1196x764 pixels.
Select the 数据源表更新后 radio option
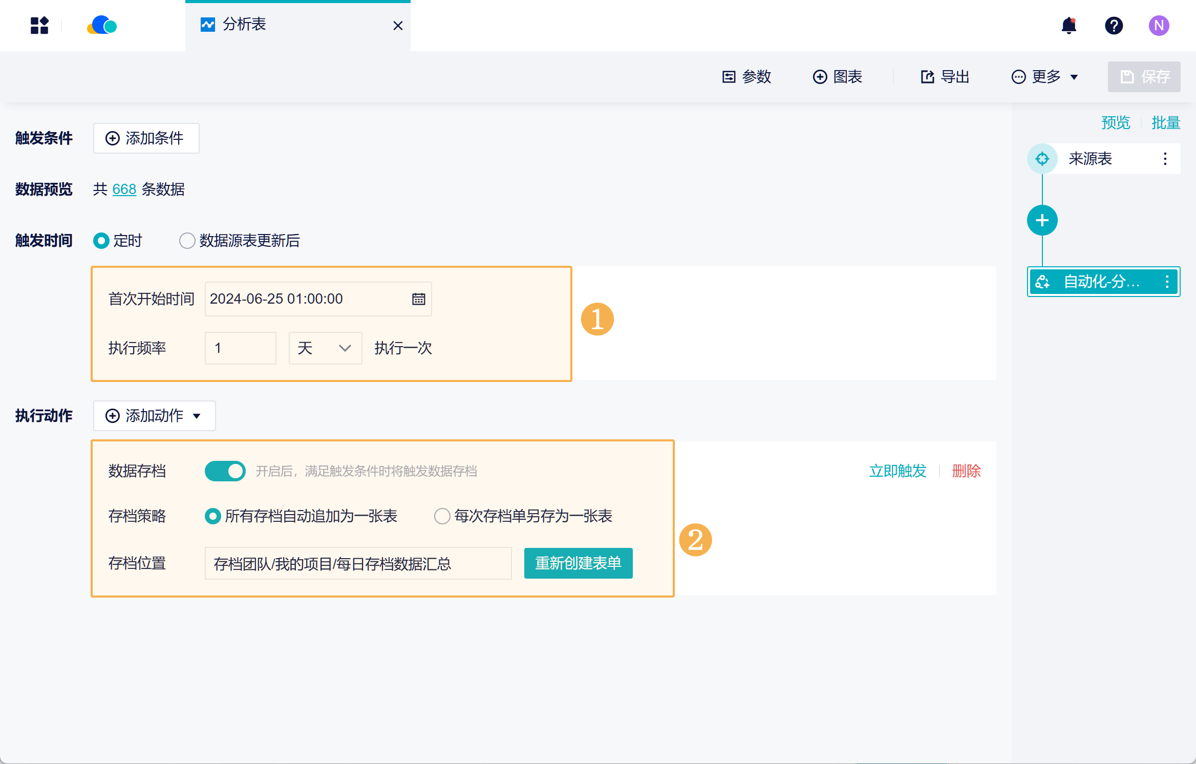point(187,241)
